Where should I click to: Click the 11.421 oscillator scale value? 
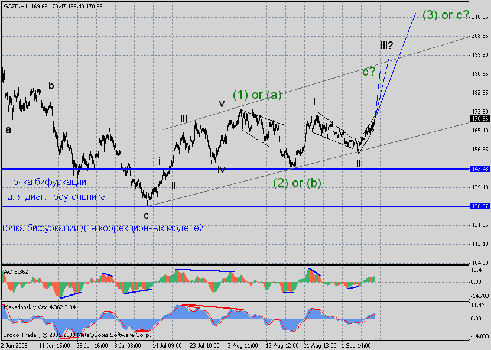479,306
